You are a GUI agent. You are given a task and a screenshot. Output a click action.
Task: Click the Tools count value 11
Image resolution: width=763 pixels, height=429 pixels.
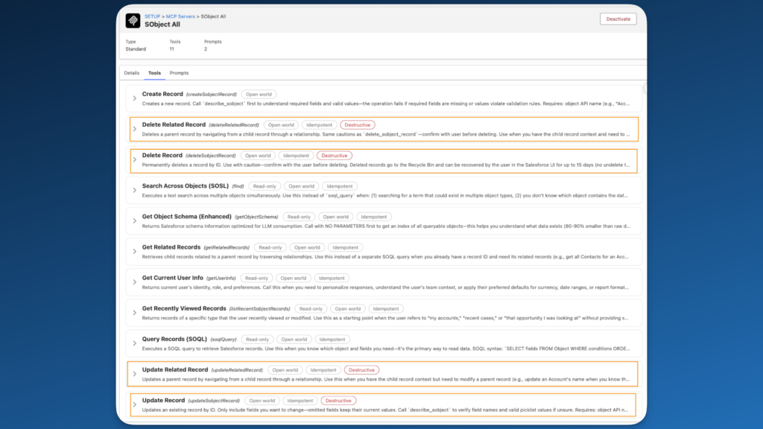tap(172, 49)
